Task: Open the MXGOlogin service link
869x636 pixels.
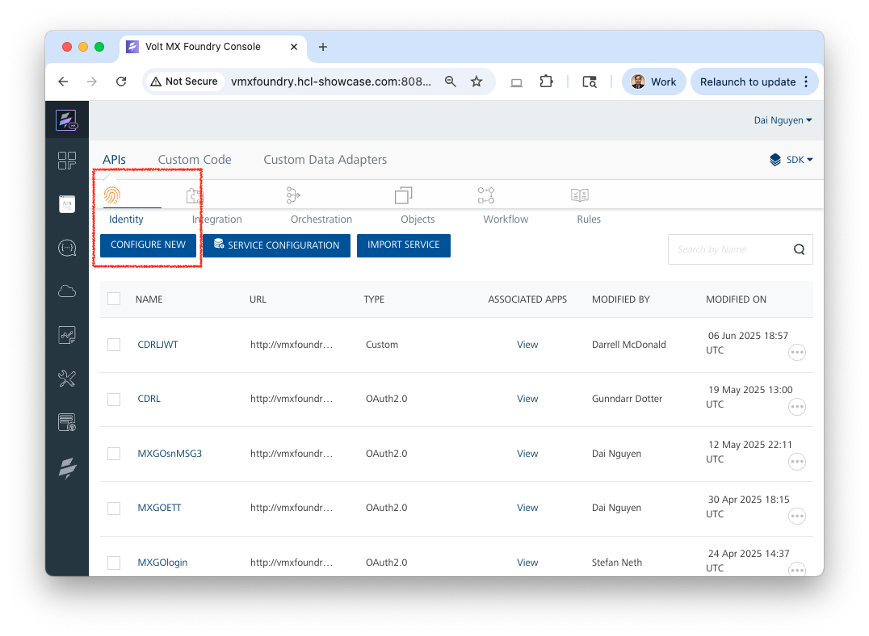Action: click(162, 563)
